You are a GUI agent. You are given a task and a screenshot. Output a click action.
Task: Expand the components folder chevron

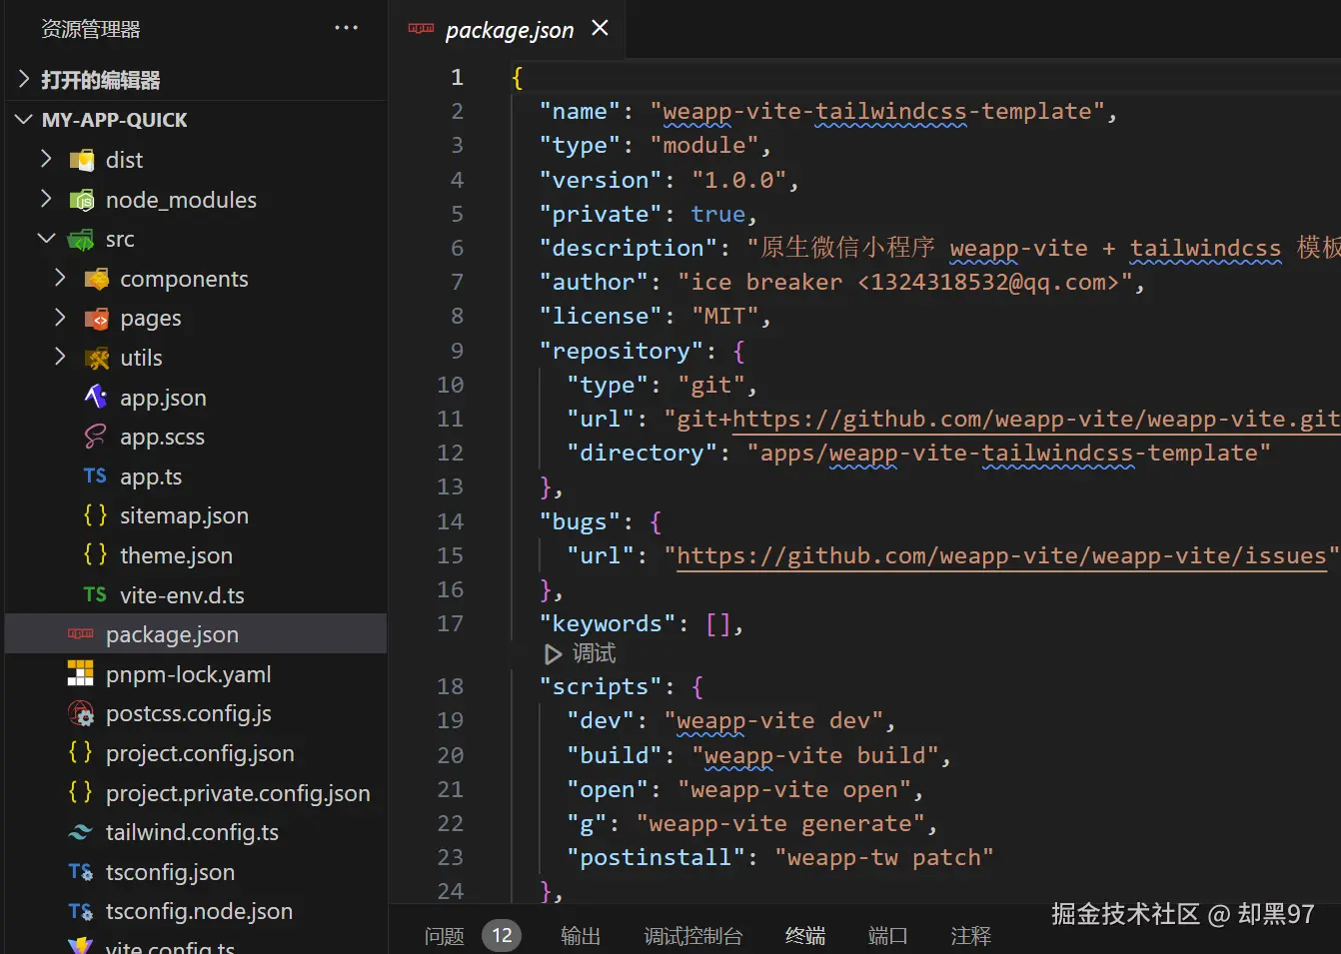pos(60,278)
